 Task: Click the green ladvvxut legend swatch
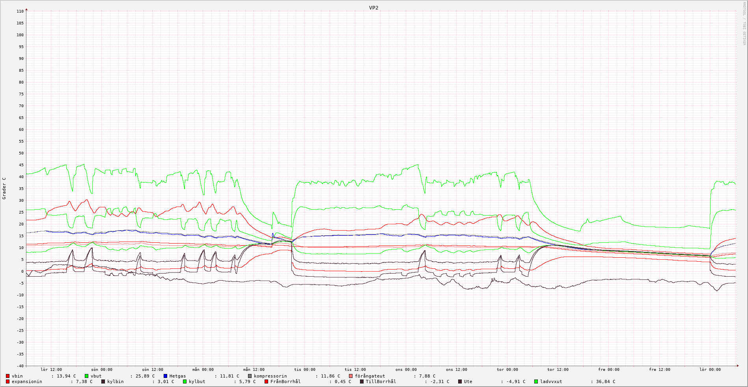pyautogui.click(x=536, y=382)
